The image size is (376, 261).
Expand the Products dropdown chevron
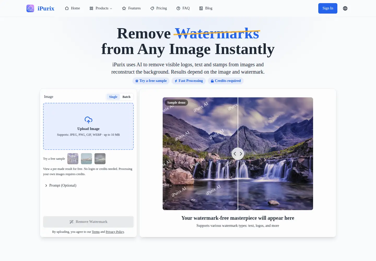111,9
